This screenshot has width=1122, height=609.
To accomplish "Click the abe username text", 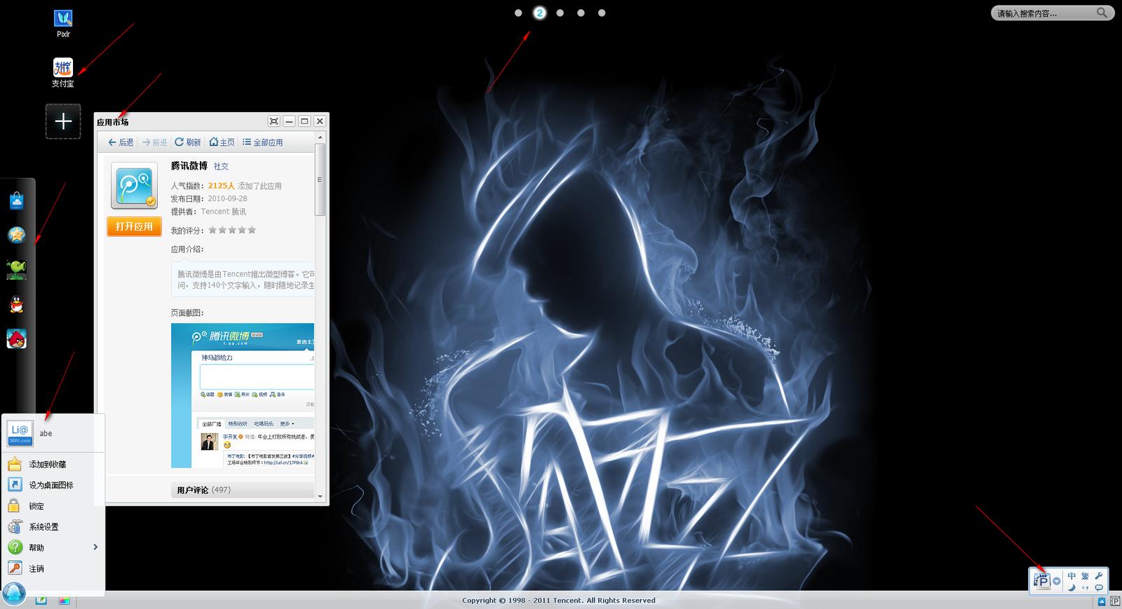I will (46, 433).
